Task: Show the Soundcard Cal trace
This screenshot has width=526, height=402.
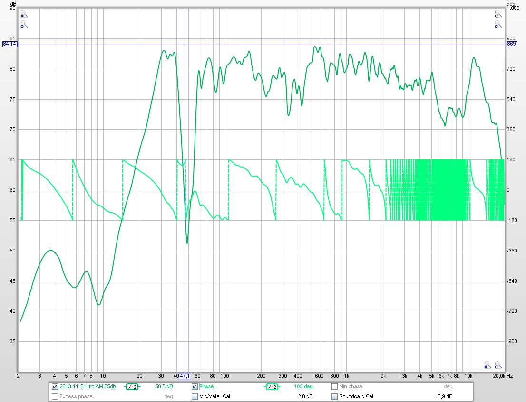Action: click(334, 396)
